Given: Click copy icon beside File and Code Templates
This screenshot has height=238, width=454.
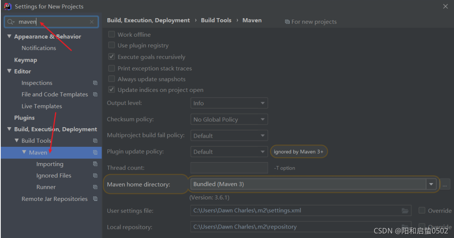Looking at the screenshot, I should 95,95.
